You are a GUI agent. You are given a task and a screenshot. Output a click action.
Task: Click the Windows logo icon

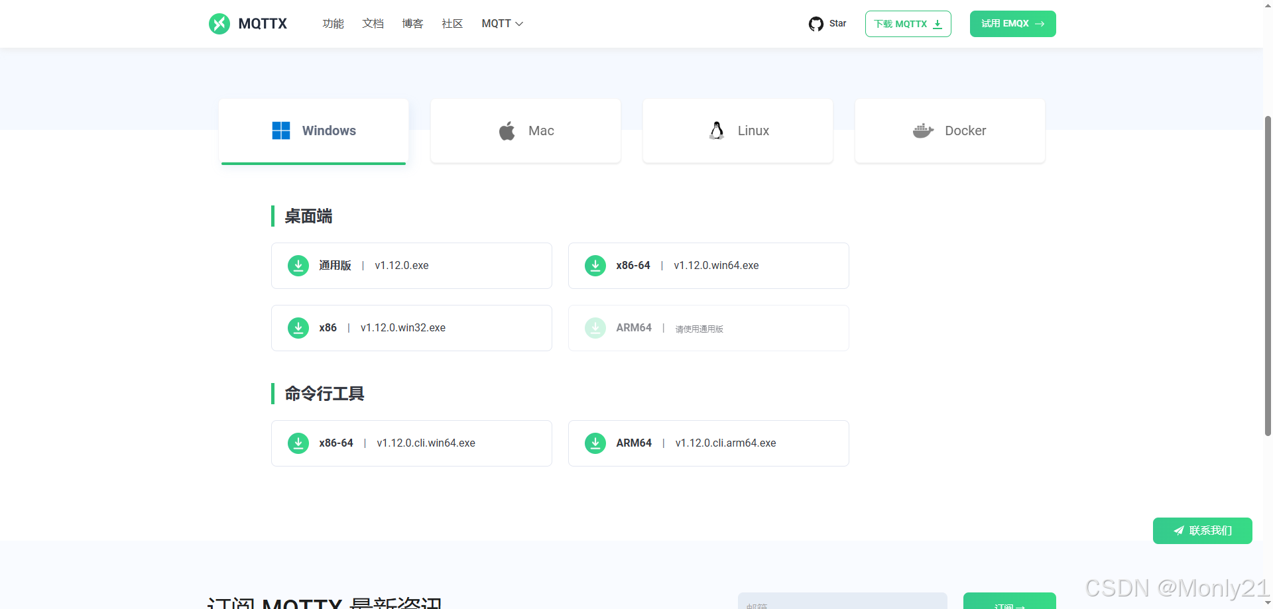[x=280, y=131]
